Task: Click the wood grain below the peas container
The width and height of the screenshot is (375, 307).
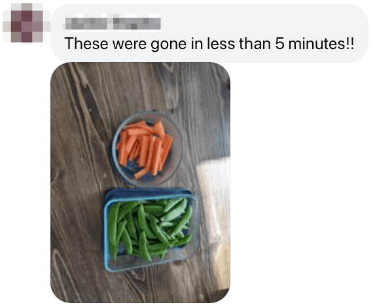Action: coord(149,286)
